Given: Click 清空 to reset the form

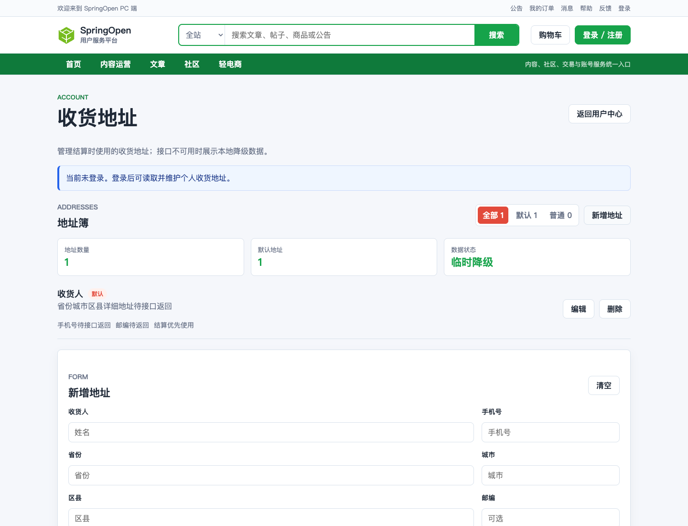Looking at the screenshot, I should tap(604, 385).
